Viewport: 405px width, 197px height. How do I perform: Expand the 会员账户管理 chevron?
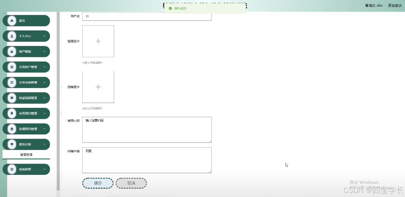click(44, 67)
